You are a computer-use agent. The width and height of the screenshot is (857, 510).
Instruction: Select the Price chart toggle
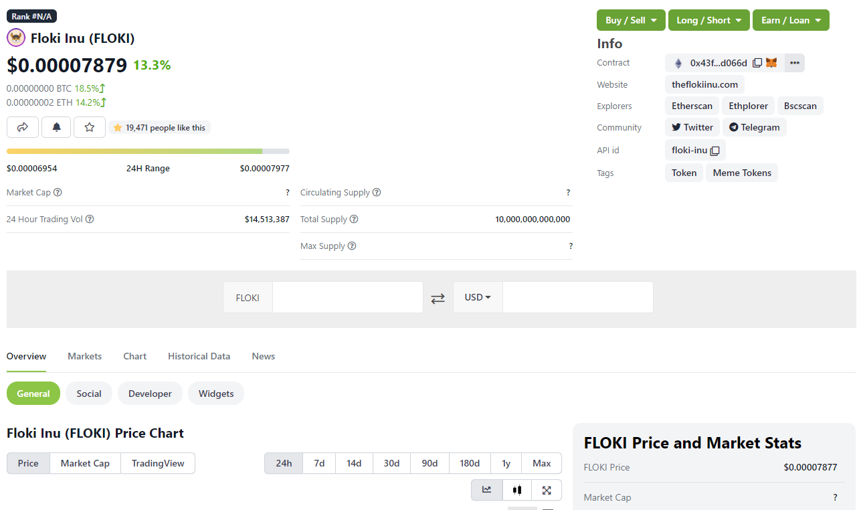point(28,463)
